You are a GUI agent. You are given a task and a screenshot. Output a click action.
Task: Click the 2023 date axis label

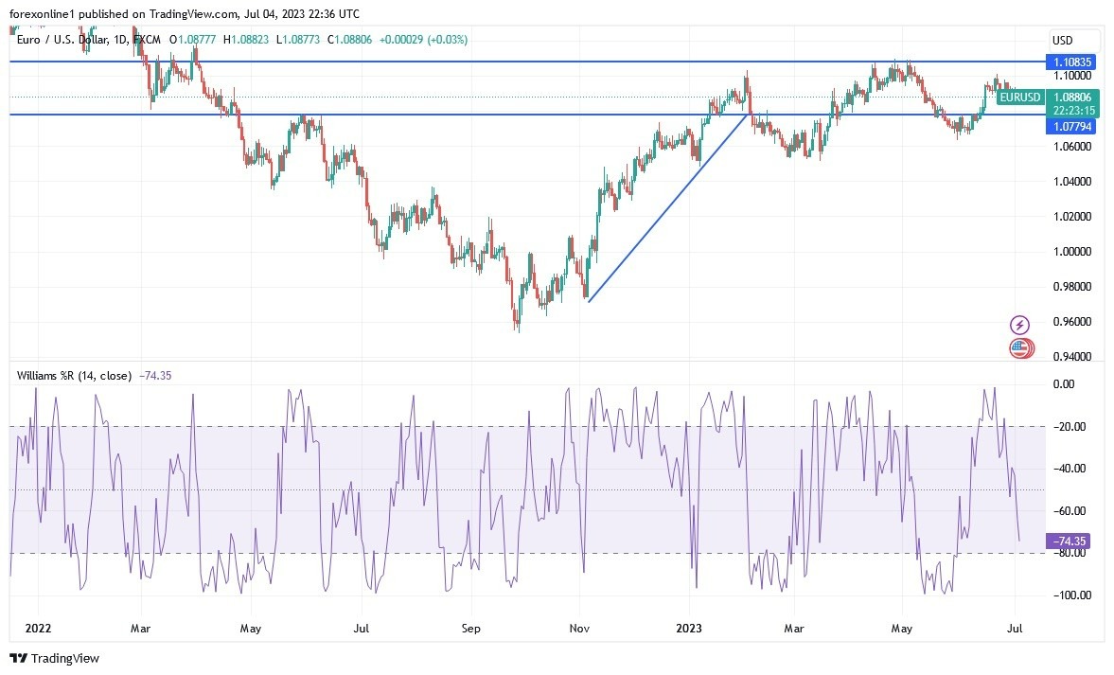tap(689, 628)
